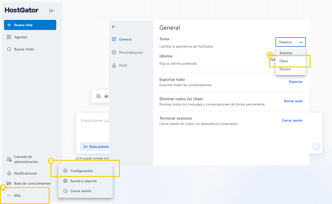This screenshot has width=332, height=204.
Task: Click the Notificaciones bell icon
Action: [x=9, y=173]
